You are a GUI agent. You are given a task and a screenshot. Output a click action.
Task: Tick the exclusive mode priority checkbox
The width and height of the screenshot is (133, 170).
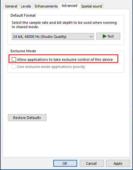[x=14, y=67]
